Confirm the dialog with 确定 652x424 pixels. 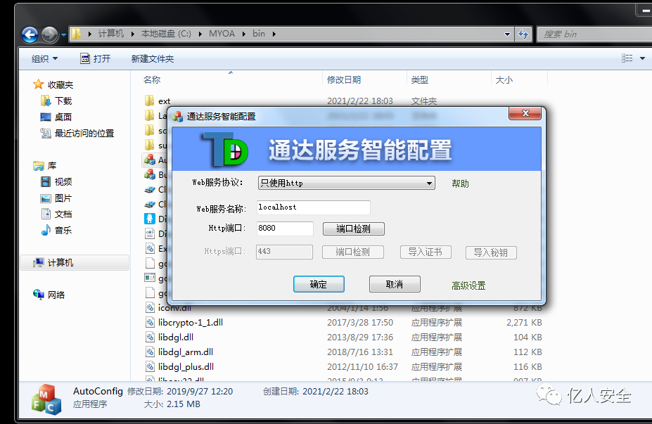click(x=319, y=284)
